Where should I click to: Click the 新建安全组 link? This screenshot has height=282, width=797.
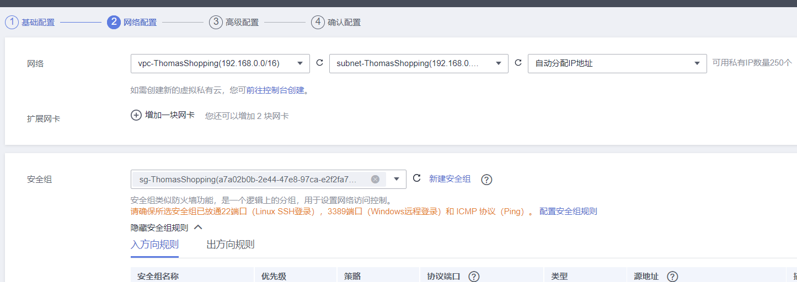[x=450, y=179]
